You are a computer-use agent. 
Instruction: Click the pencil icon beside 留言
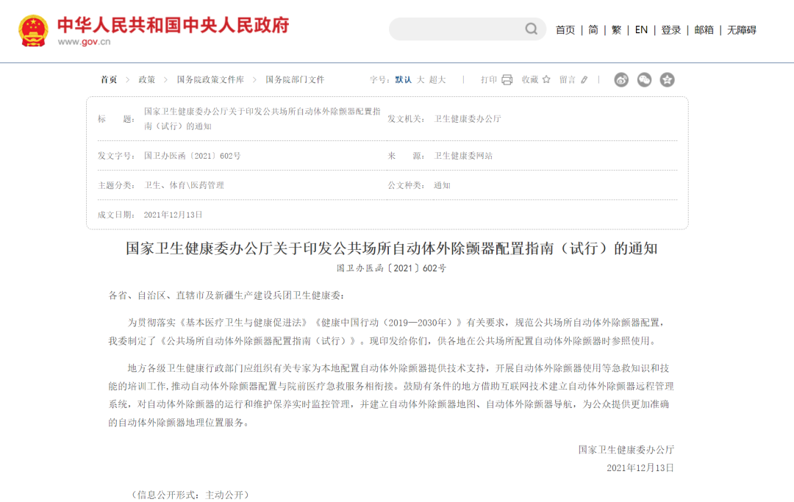coord(584,79)
